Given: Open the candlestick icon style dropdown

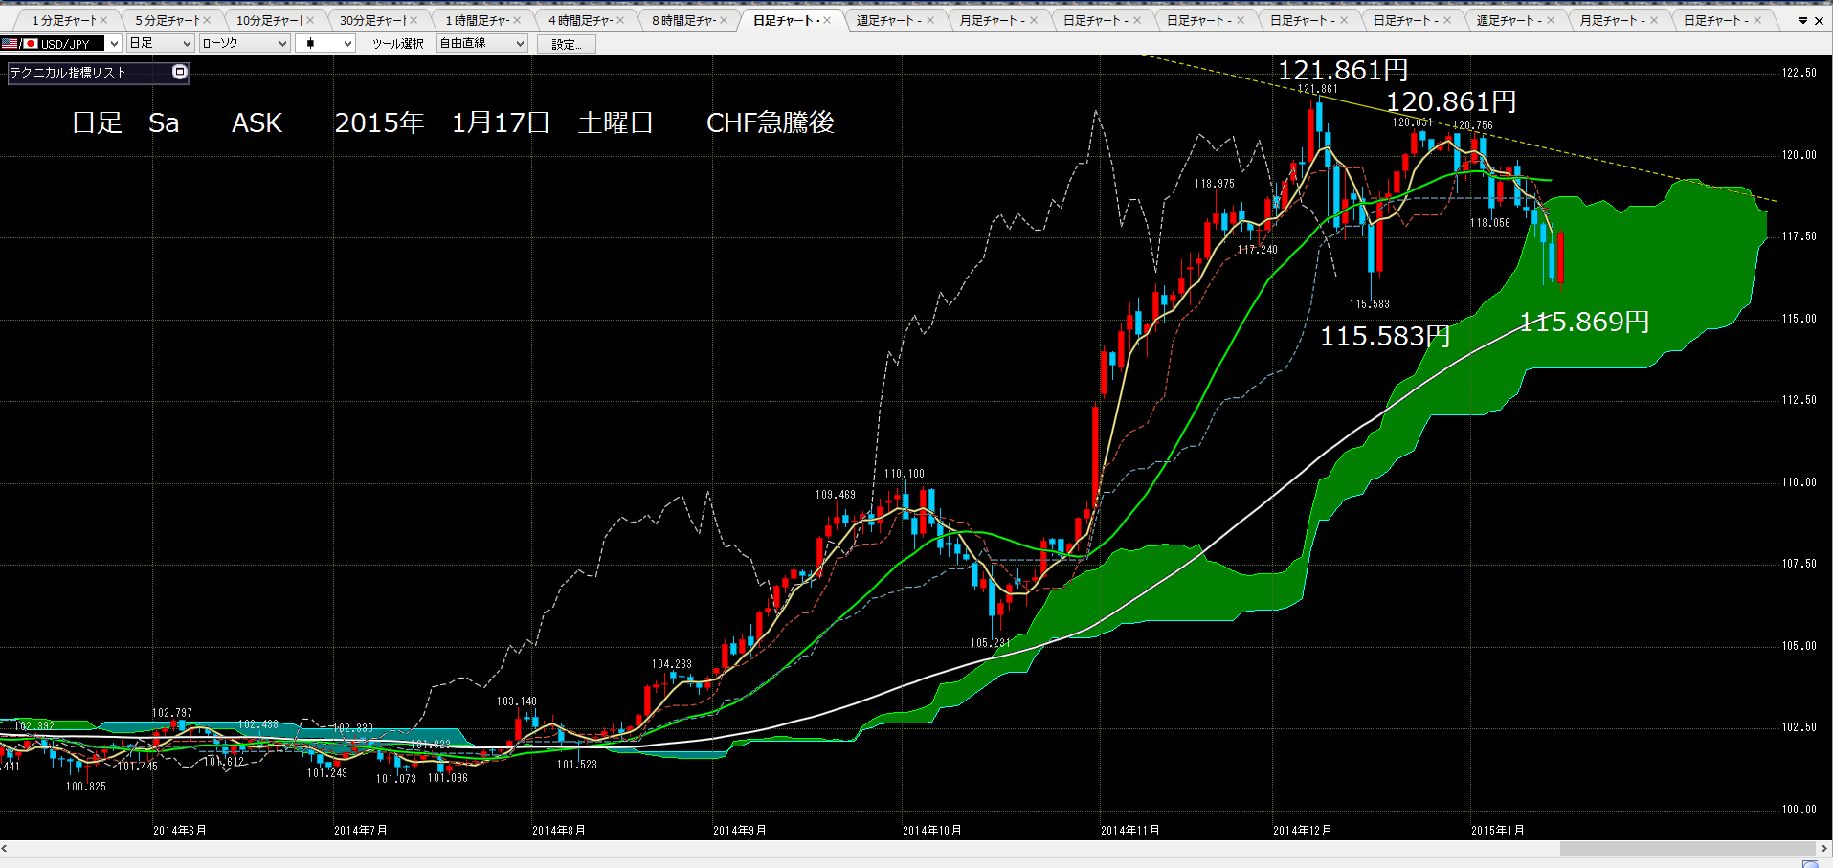Looking at the screenshot, I should tap(347, 43).
